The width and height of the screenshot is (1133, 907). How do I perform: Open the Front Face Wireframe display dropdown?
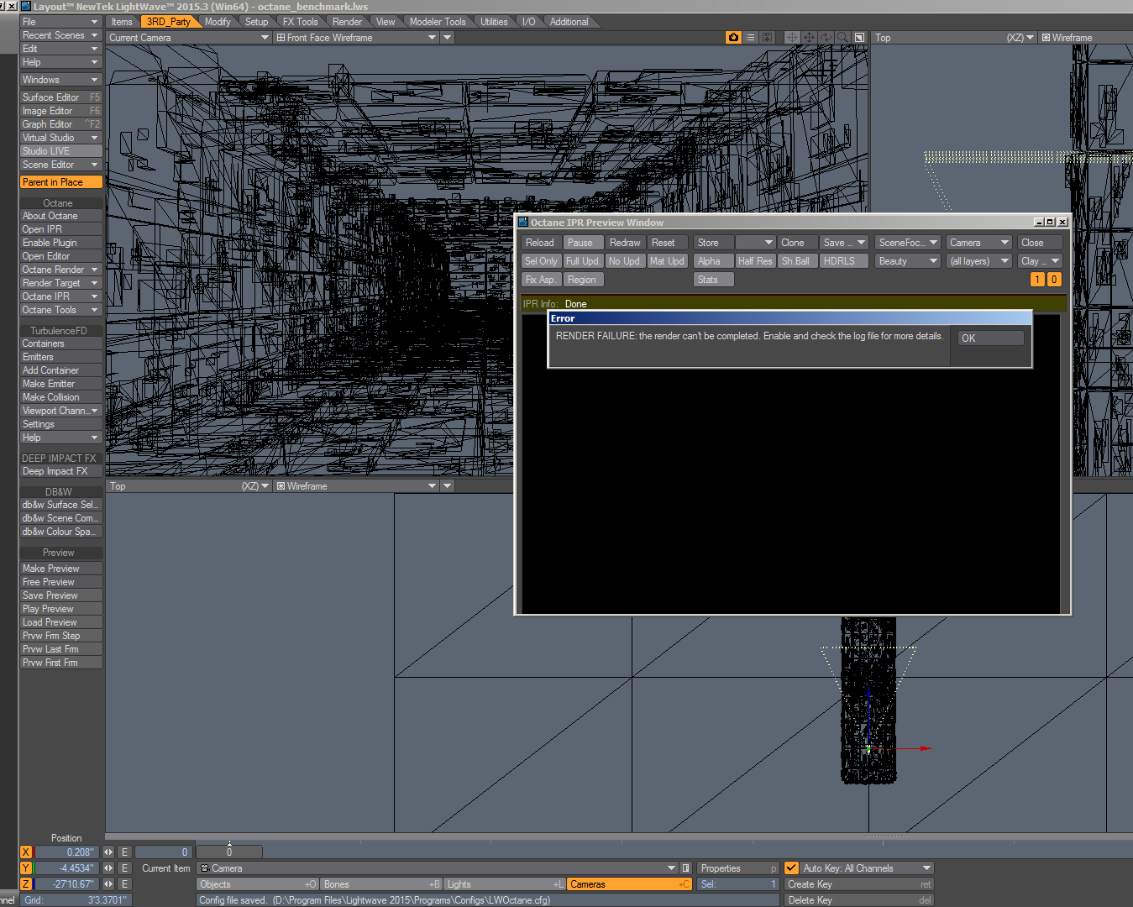coord(356,38)
